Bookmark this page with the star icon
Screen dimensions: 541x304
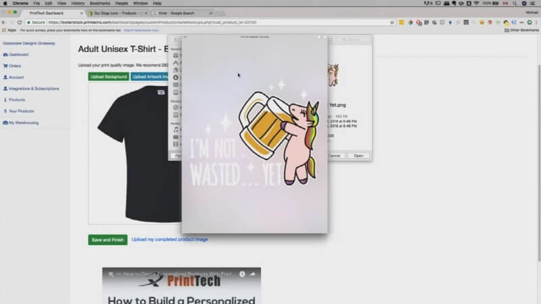pyautogui.click(x=392, y=22)
